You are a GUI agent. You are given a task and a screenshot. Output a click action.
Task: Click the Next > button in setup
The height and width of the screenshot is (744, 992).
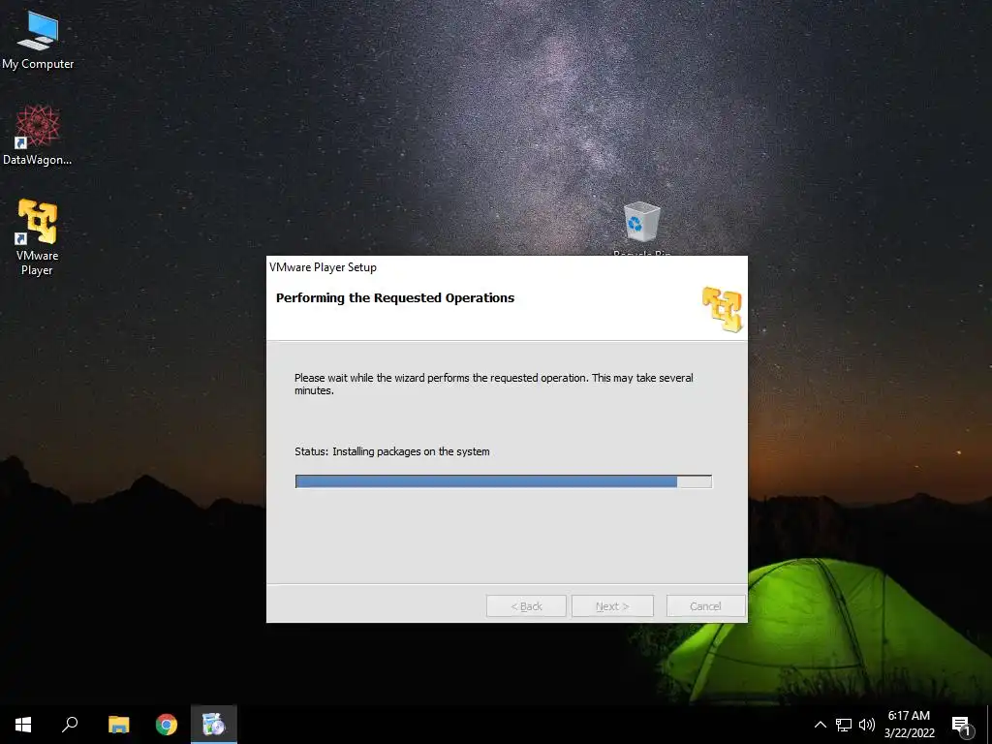point(612,606)
